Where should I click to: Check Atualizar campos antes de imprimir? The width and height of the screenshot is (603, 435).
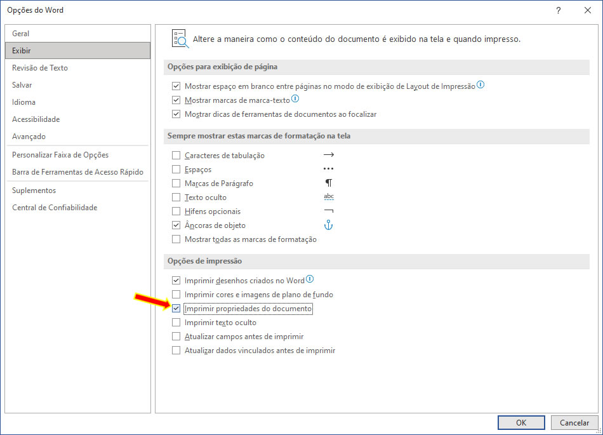[x=176, y=337]
